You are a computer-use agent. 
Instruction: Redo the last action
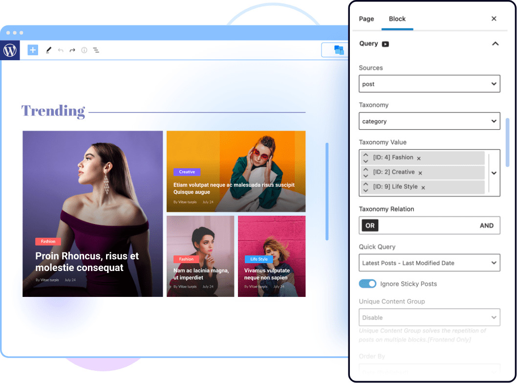(x=72, y=50)
